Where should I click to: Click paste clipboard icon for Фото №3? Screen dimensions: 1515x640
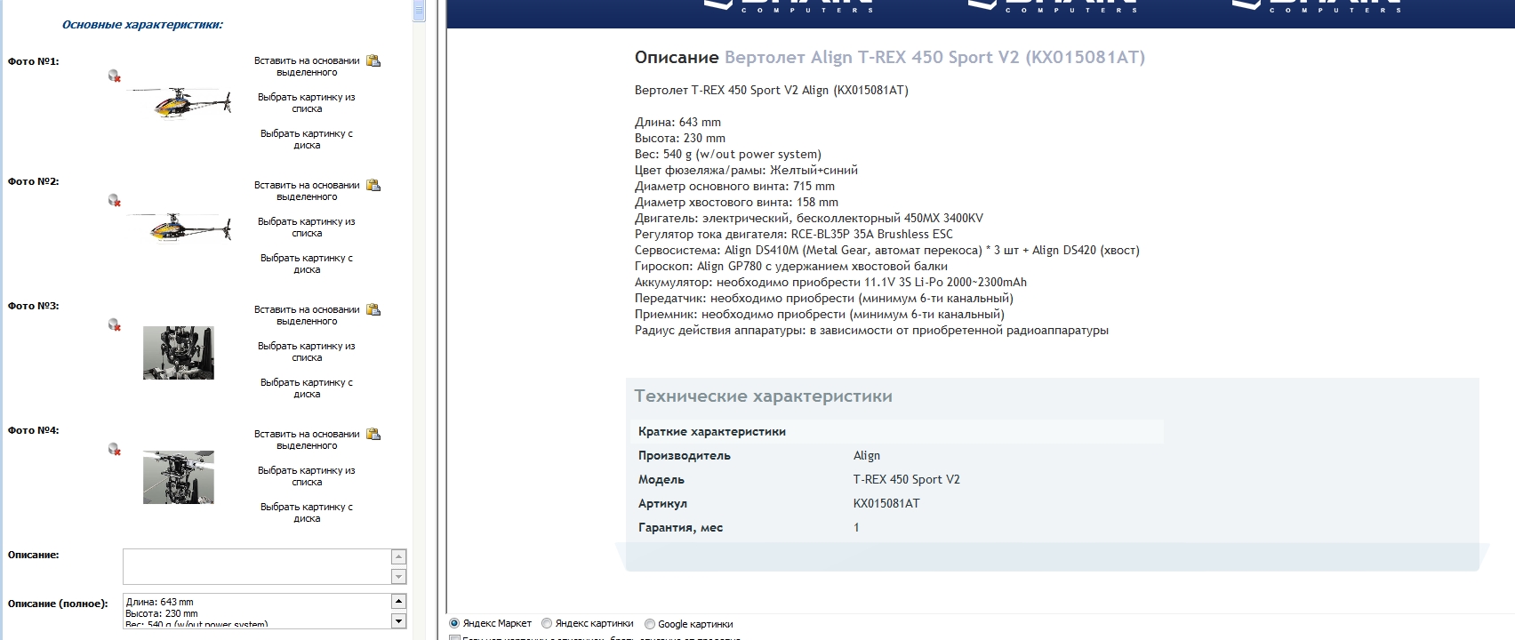coord(373,309)
